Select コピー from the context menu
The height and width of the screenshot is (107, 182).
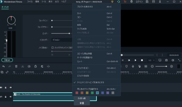pyautogui.click(x=79, y=17)
